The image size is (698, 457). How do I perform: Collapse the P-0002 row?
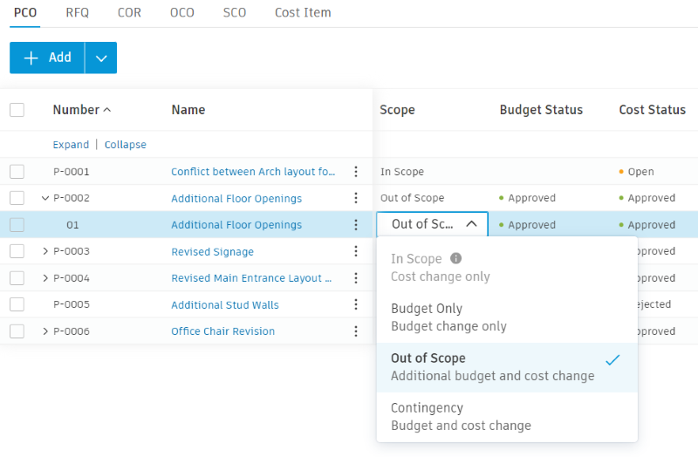44,198
